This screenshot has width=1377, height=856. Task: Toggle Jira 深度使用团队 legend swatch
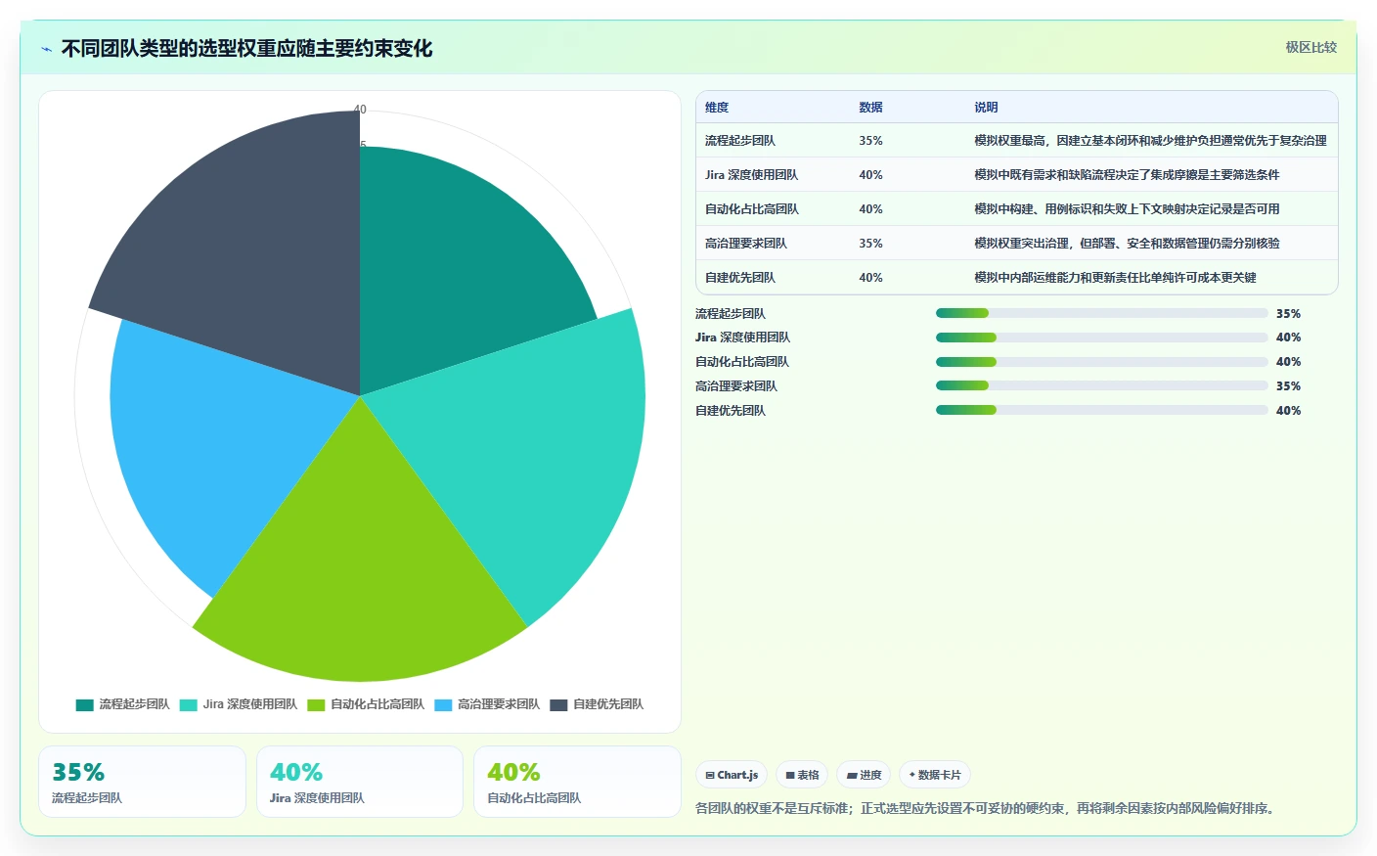click(189, 704)
